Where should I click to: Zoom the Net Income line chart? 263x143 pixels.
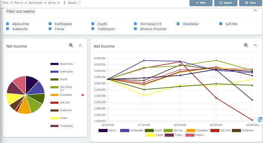[x=246, y=45]
